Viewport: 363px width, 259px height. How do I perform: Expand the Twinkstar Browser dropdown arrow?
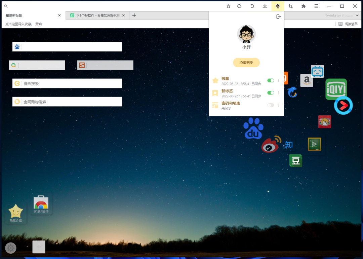[357, 15]
